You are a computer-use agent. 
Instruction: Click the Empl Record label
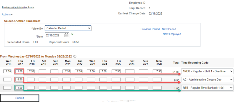pyautogui.click(x=137, y=8)
